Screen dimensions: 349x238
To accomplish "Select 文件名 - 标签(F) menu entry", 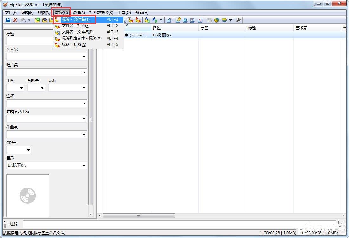I will (89, 26).
